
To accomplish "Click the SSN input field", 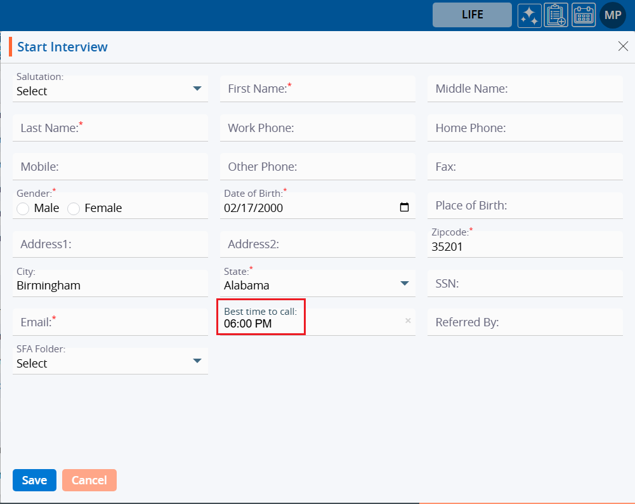I will point(525,284).
